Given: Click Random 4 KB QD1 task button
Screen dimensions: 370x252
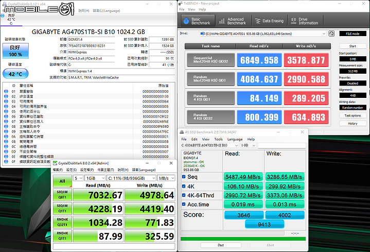Looking at the screenshot, I should (210, 98).
